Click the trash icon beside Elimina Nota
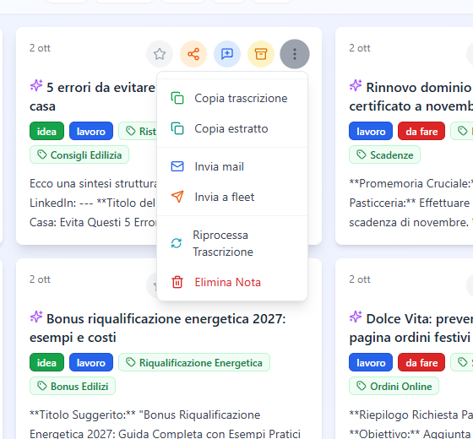The height and width of the screenshot is (439, 473). pos(177,282)
